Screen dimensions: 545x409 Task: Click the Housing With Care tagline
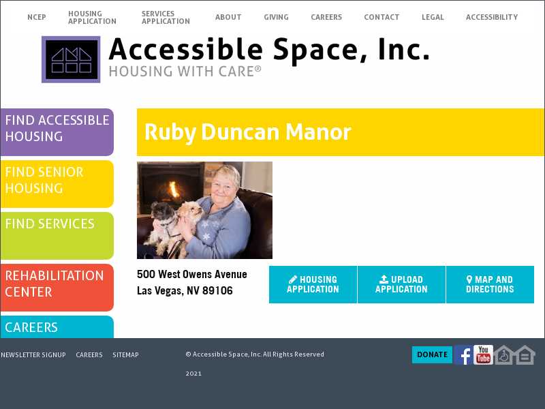pyautogui.click(x=185, y=72)
